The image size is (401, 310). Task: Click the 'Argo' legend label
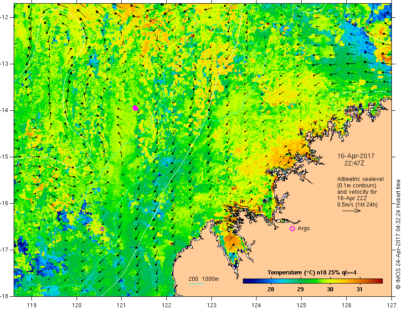point(303,228)
